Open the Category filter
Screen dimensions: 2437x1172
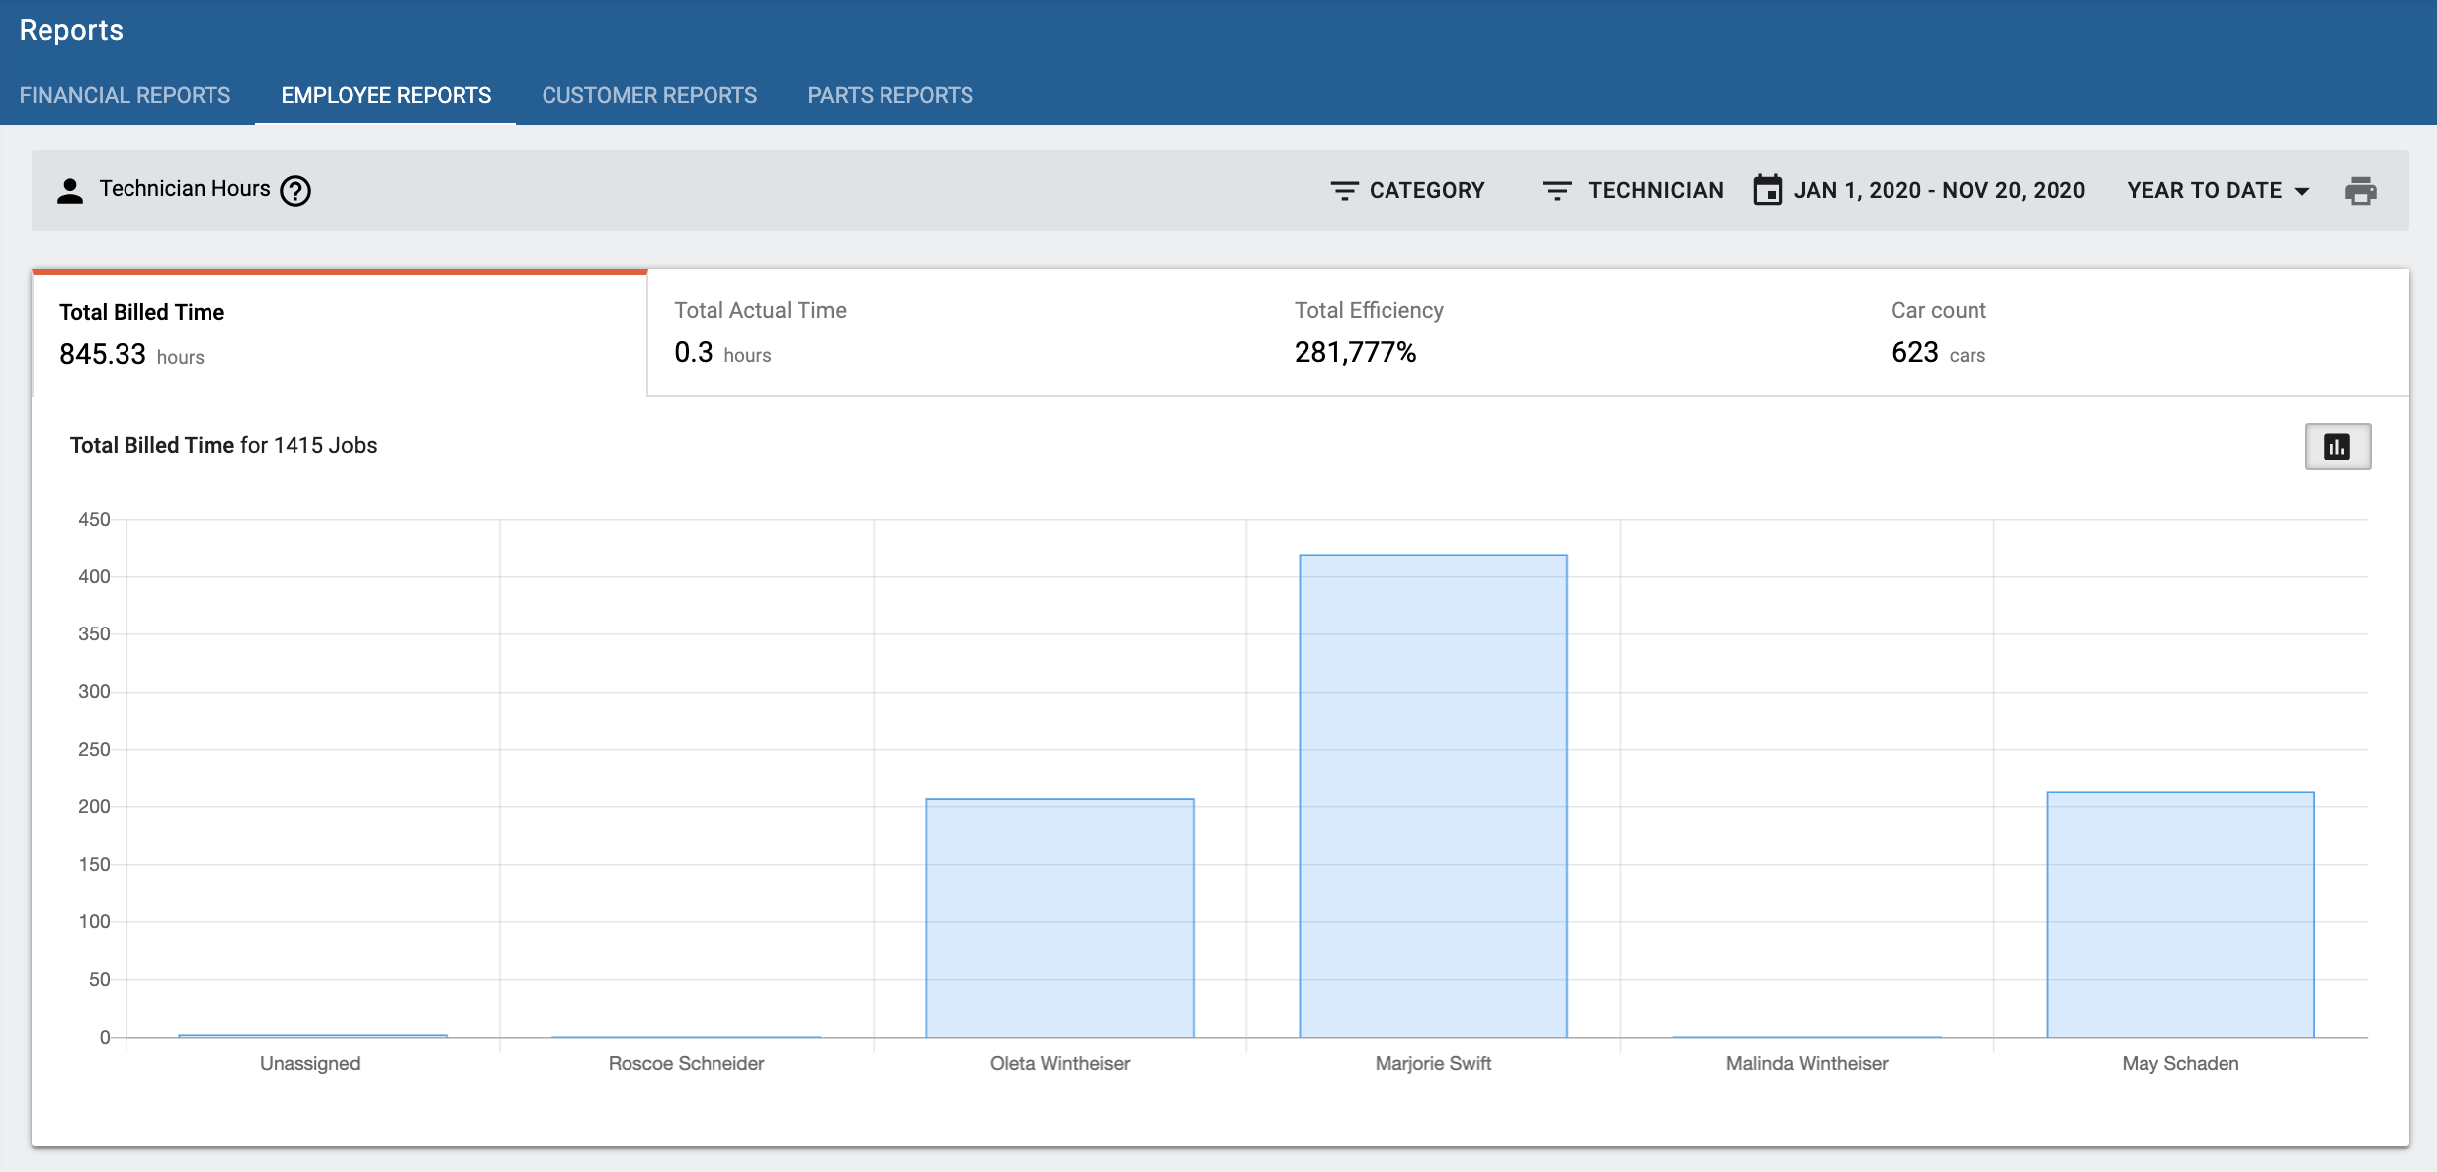pos(1407,190)
